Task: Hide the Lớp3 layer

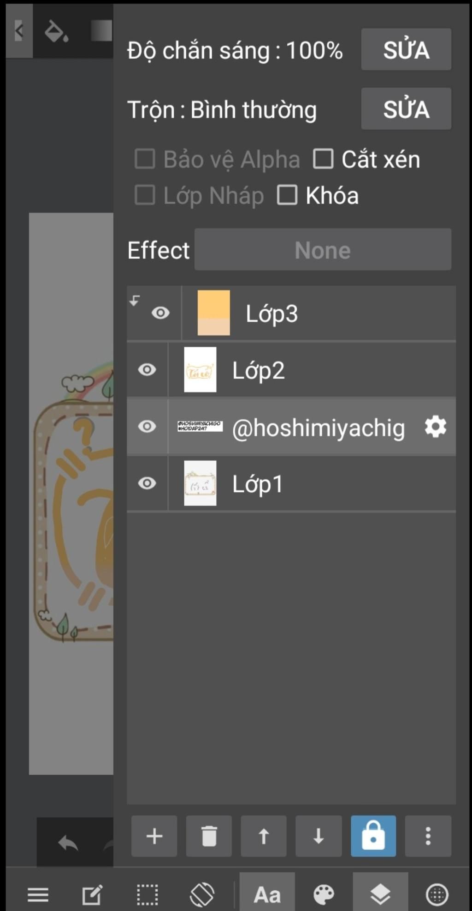Action: pos(160,313)
